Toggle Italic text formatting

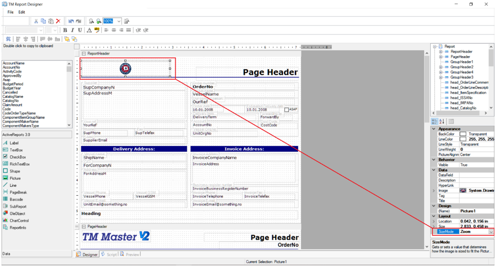72,30
